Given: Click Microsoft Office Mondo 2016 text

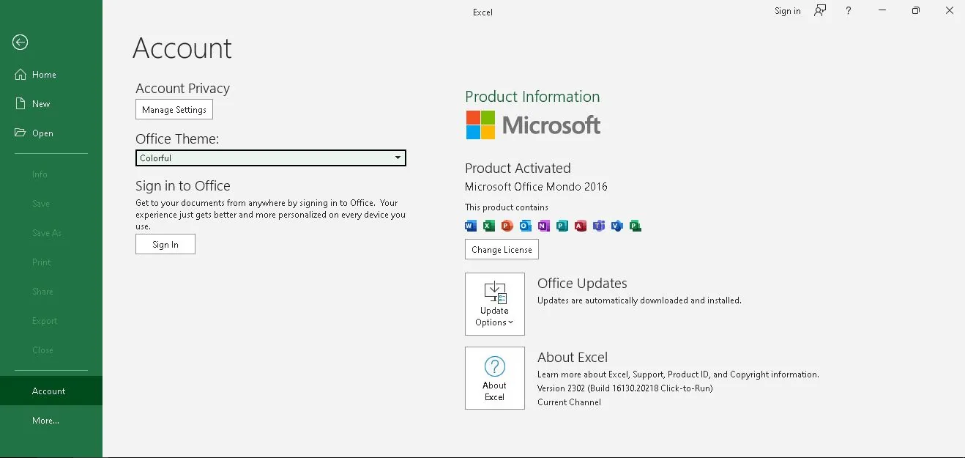Looking at the screenshot, I should pos(536,187).
